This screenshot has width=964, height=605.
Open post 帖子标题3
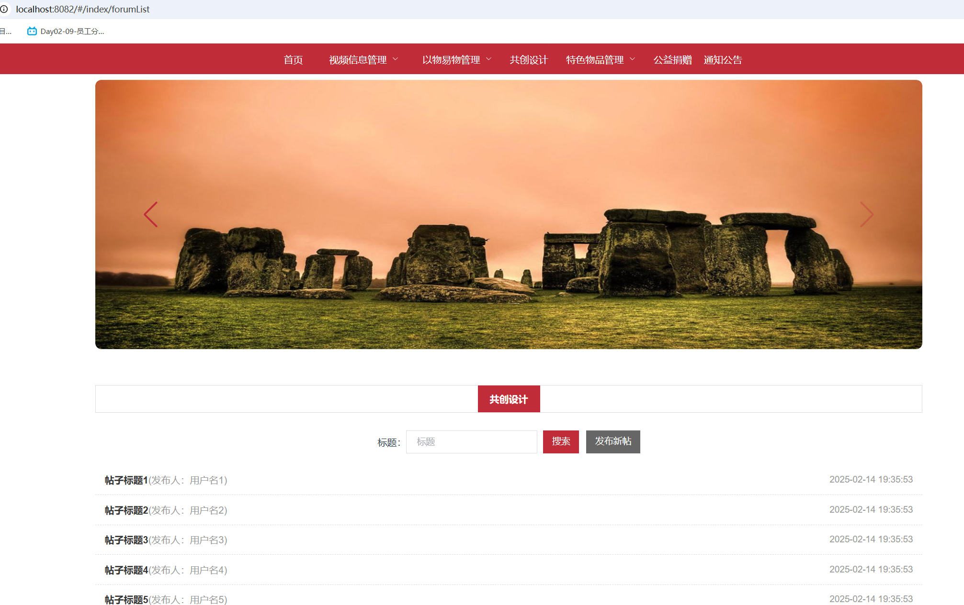pyautogui.click(x=126, y=540)
